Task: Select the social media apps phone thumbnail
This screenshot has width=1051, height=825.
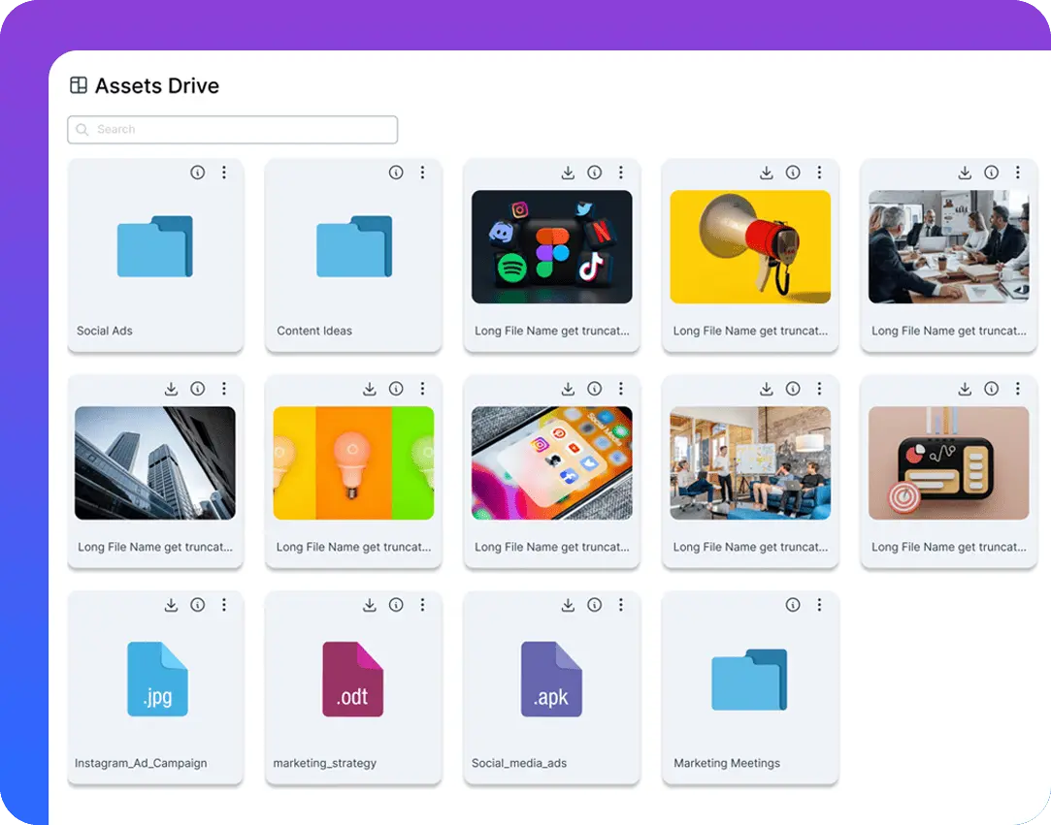Action: [x=551, y=462]
